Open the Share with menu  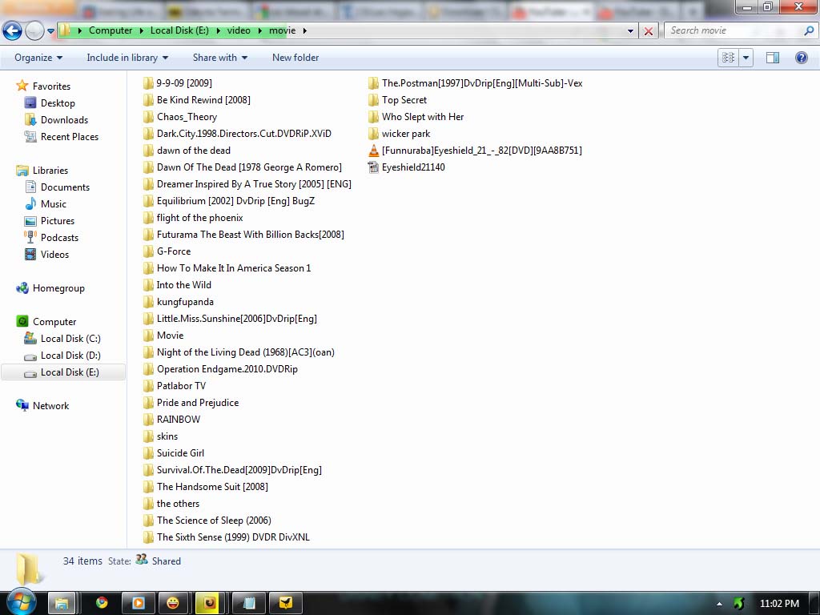(219, 58)
